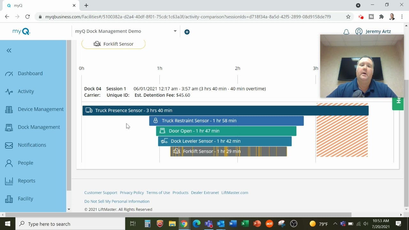Click the address bar URL field
This screenshot has width=409, height=230.
pos(188,17)
